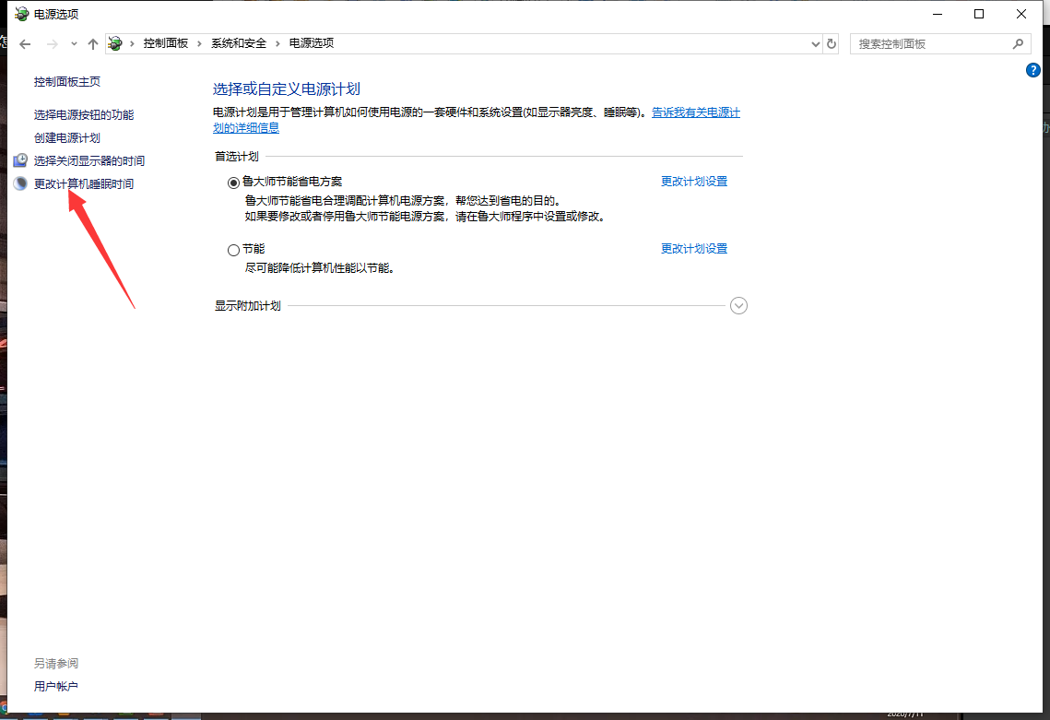The height and width of the screenshot is (720, 1050).
Task: Click the refresh button in address bar
Action: pyautogui.click(x=832, y=43)
